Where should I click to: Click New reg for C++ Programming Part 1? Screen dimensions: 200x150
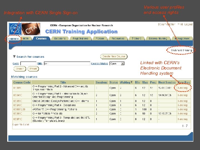pos(182,95)
